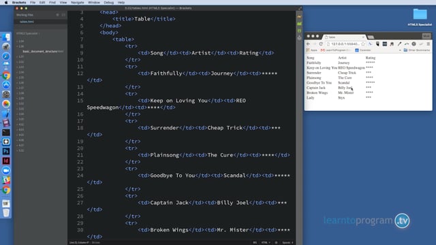The height and width of the screenshot is (245, 436).
Task: Click the '<title>Table</title>' code line
Action: point(144,19)
